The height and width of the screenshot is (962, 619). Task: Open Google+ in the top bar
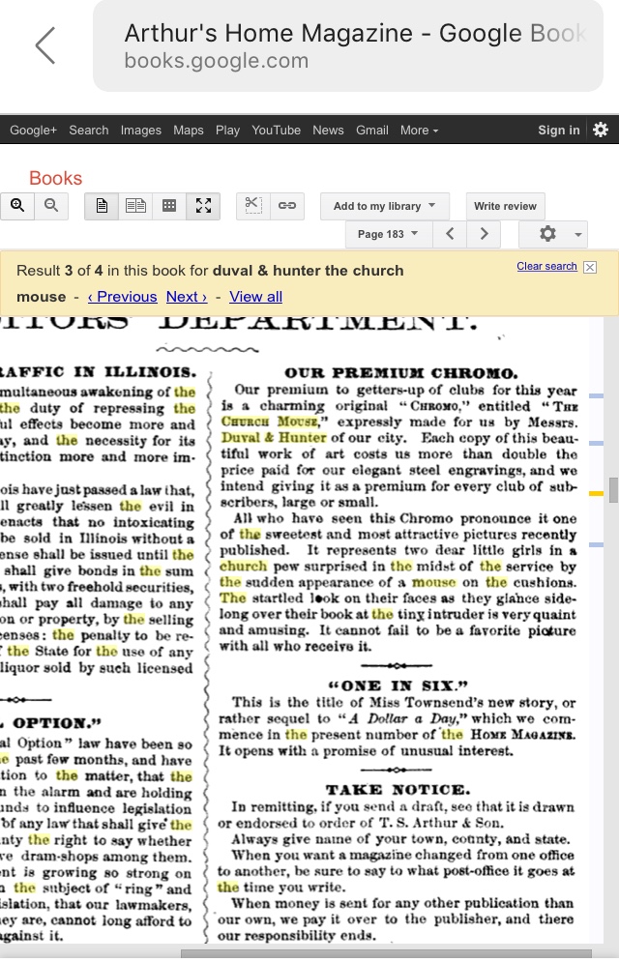pos(33,131)
